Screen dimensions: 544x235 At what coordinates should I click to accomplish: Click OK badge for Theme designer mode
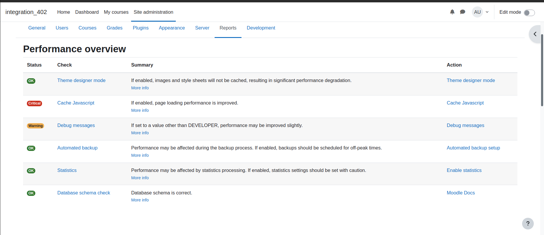pyautogui.click(x=31, y=81)
